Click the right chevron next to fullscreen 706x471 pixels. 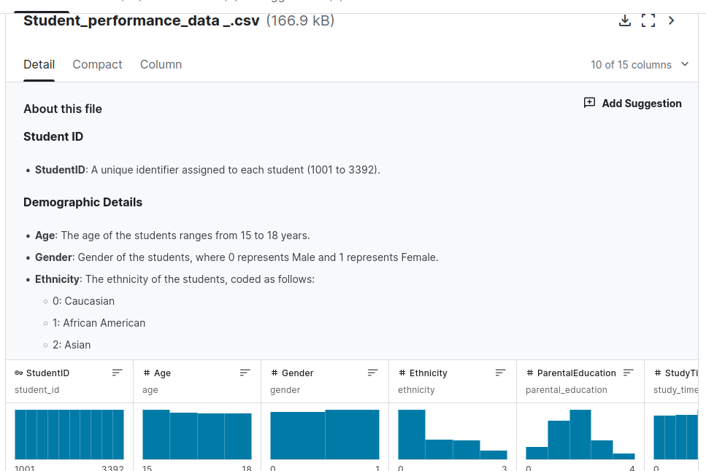point(672,20)
